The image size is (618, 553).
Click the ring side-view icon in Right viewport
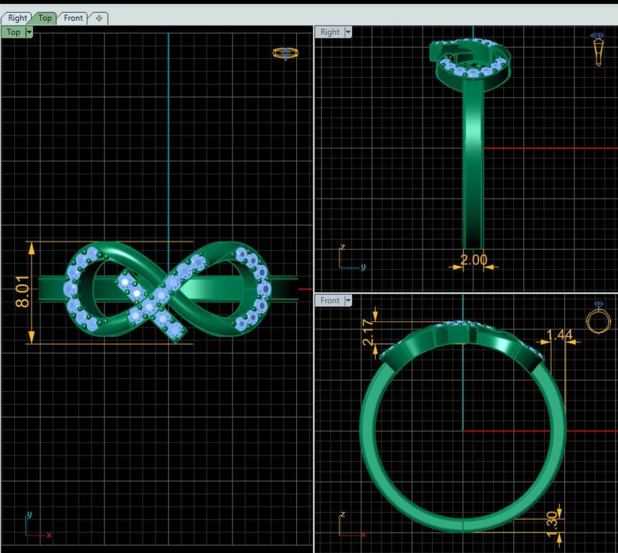[598, 49]
